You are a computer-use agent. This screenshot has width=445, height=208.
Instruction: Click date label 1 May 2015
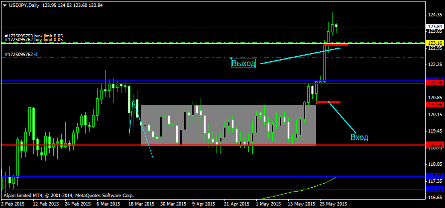pyautogui.click(x=269, y=204)
